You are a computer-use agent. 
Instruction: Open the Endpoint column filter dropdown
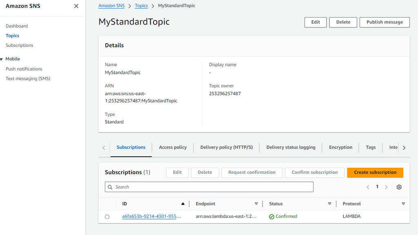pyautogui.click(x=256, y=204)
